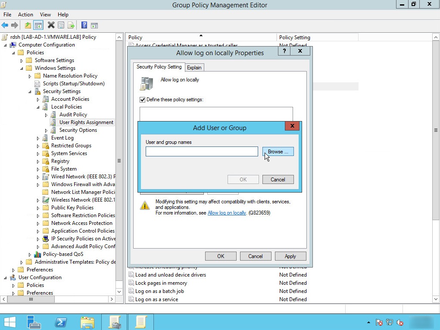Screen dimensions: 440x330
Task: Toggle the Show/Hide Action Pane icon
Action: 94,25
